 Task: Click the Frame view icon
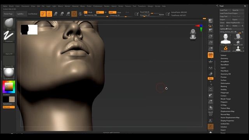[210, 89]
